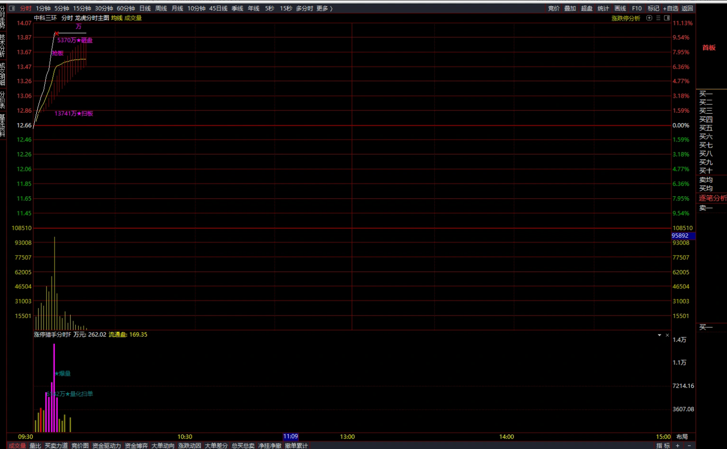Expand the 更多 periods dropdown
The image size is (727, 449).
(x=324, y=8)
